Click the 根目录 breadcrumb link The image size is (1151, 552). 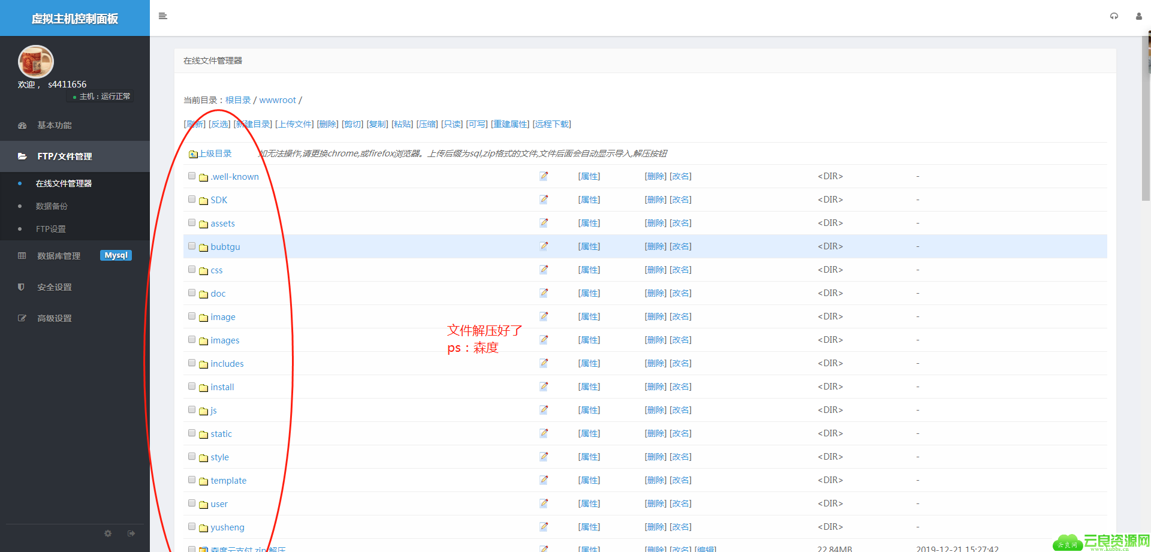(x=238, y=100)
